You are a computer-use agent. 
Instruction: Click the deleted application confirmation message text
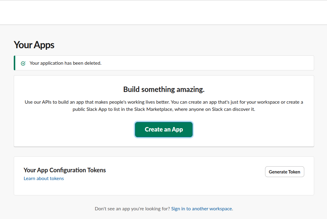coord(66,63)
